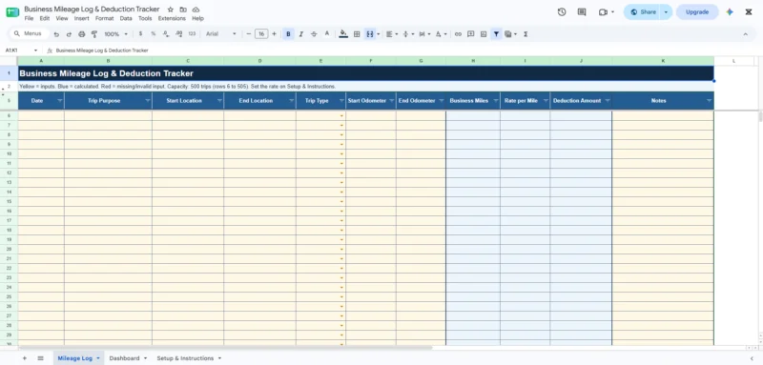
Task: Click the Functions sigma icon
Action: coord(526,34)
